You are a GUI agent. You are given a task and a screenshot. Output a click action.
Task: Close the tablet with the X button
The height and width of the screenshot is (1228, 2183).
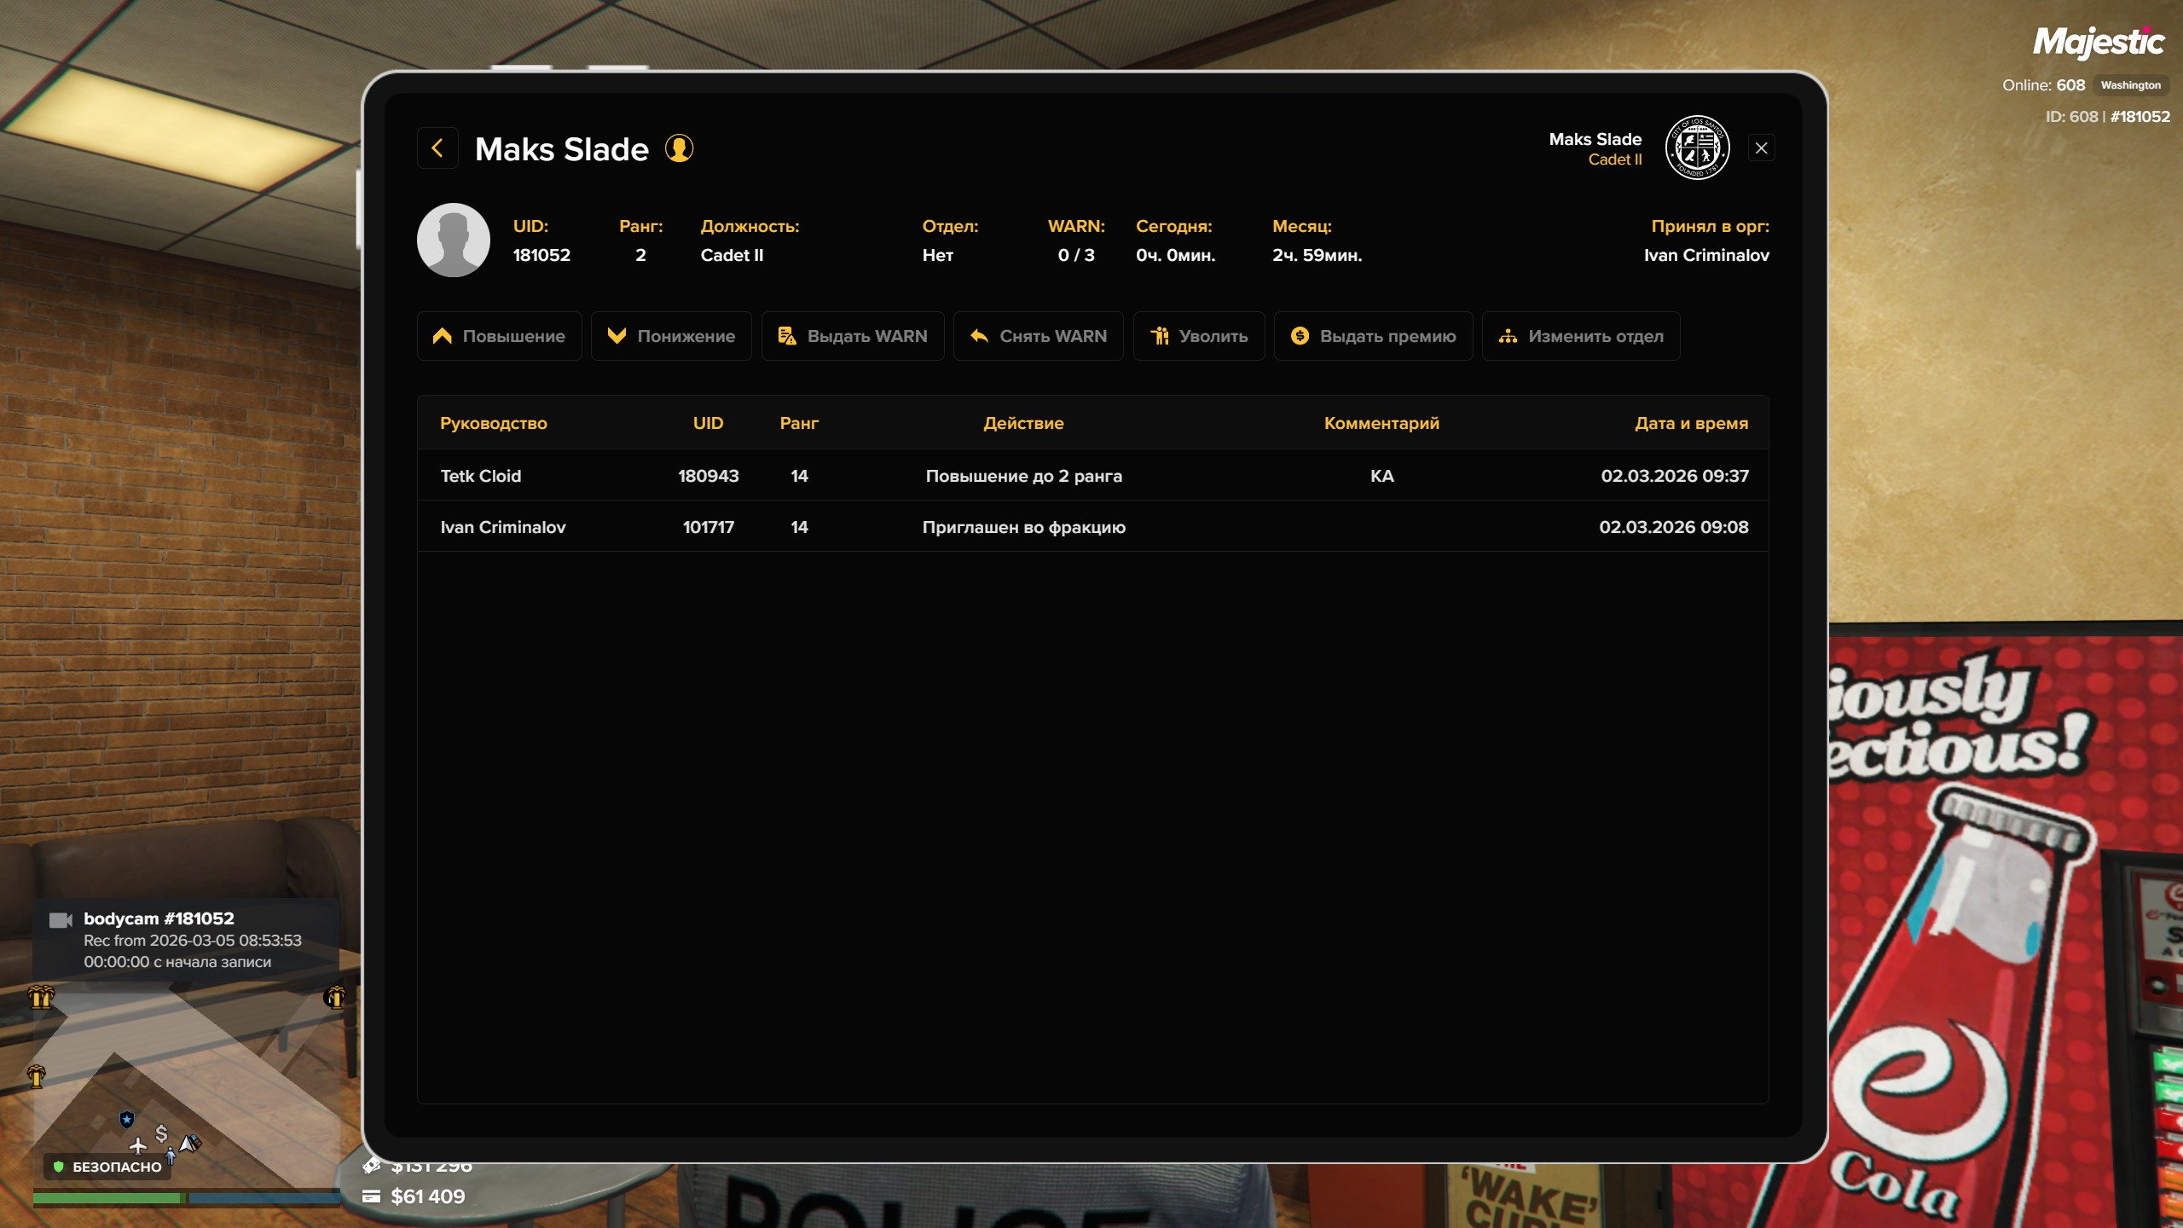(1761, 148)
